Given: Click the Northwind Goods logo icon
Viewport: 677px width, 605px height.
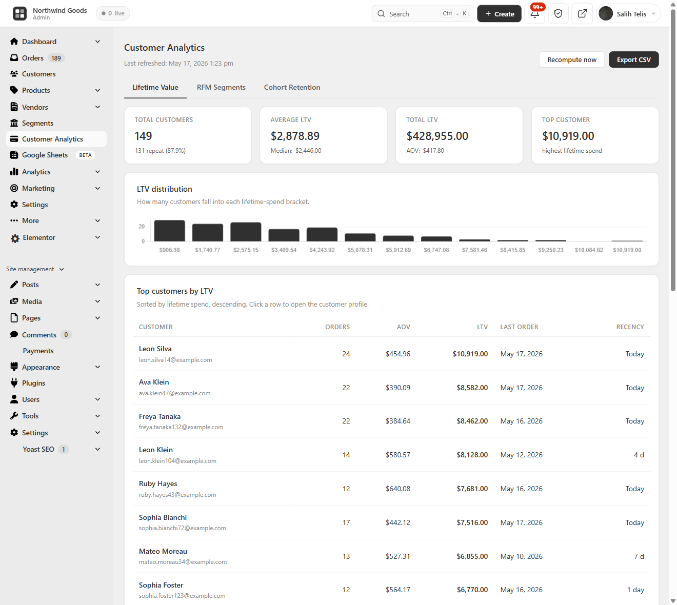Looking at the screenshot, I should (20, 14).
